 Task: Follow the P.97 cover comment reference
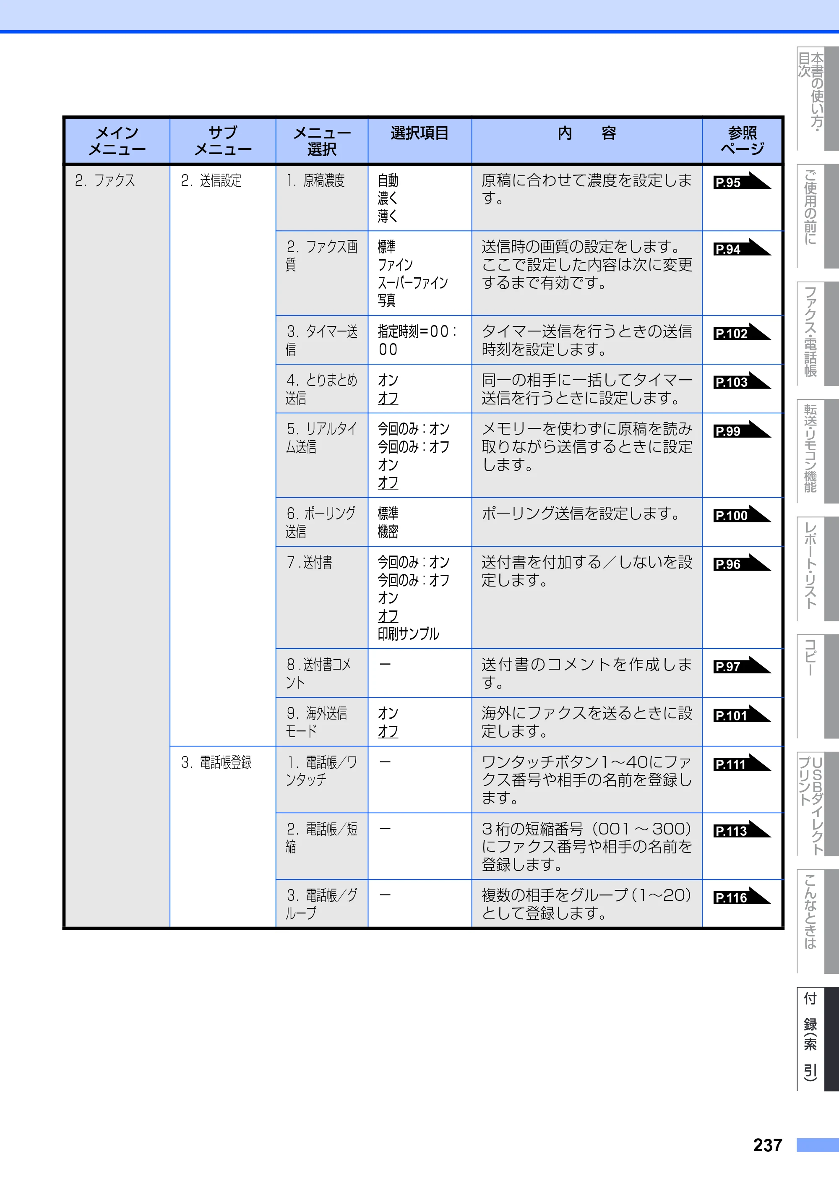(x=741, y=666)
